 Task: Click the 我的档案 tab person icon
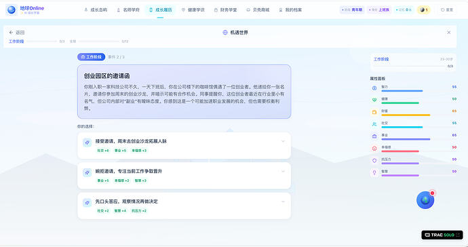coord(281,10)
